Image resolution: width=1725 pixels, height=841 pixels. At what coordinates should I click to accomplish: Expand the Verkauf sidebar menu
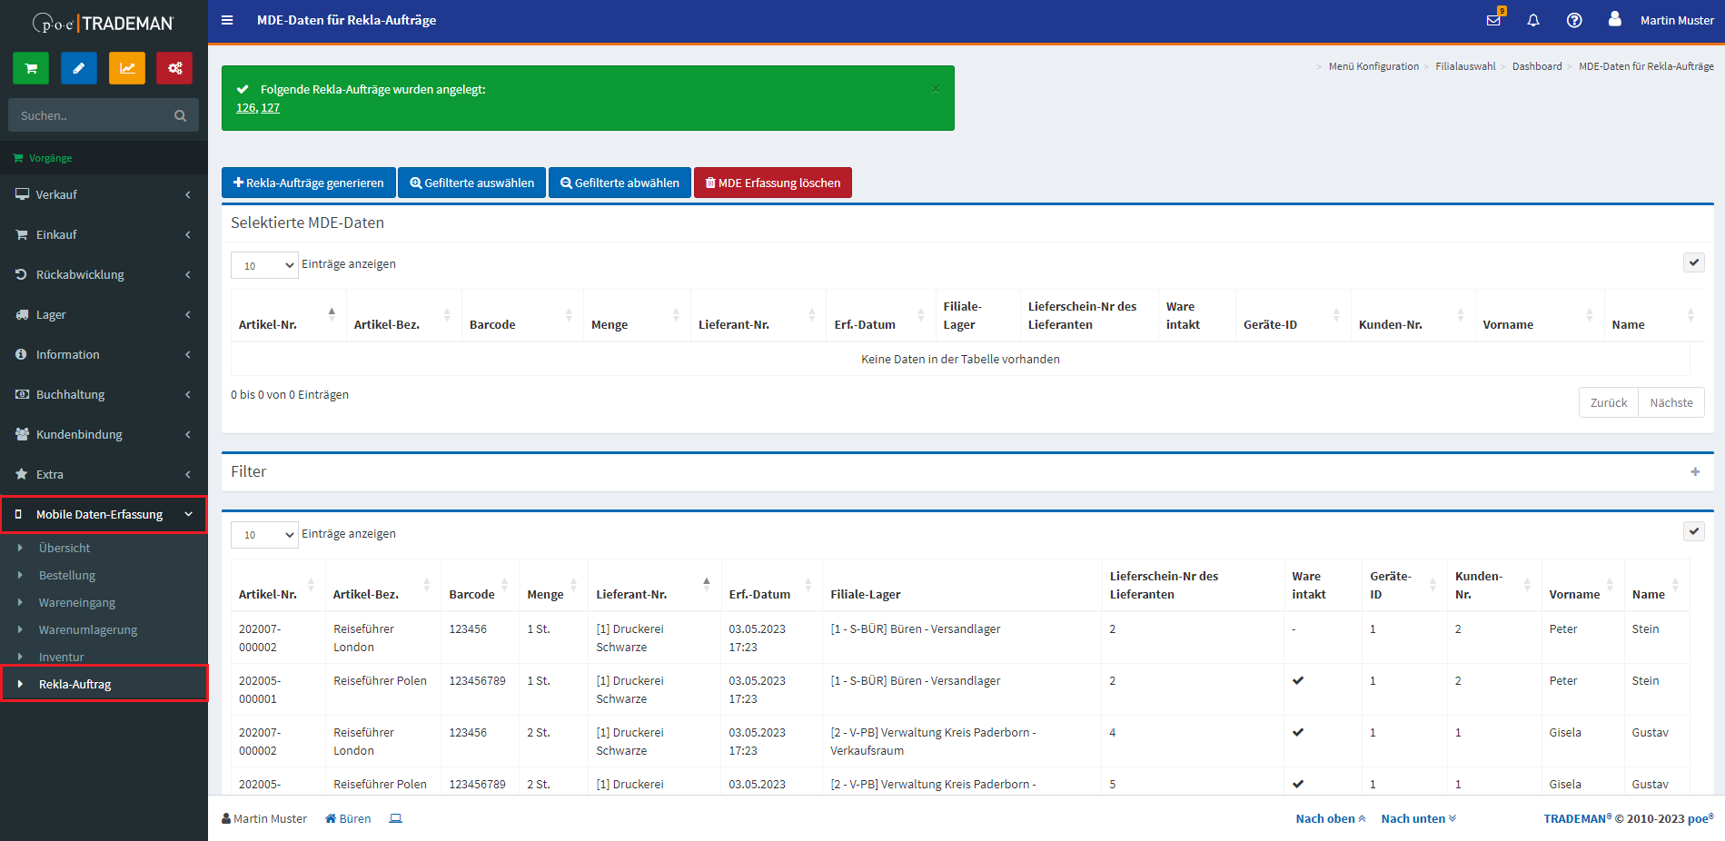(104, 194)
